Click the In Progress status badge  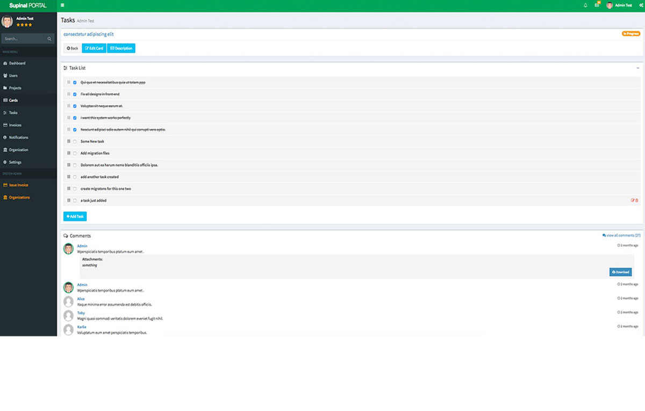[x=630, y=33]
